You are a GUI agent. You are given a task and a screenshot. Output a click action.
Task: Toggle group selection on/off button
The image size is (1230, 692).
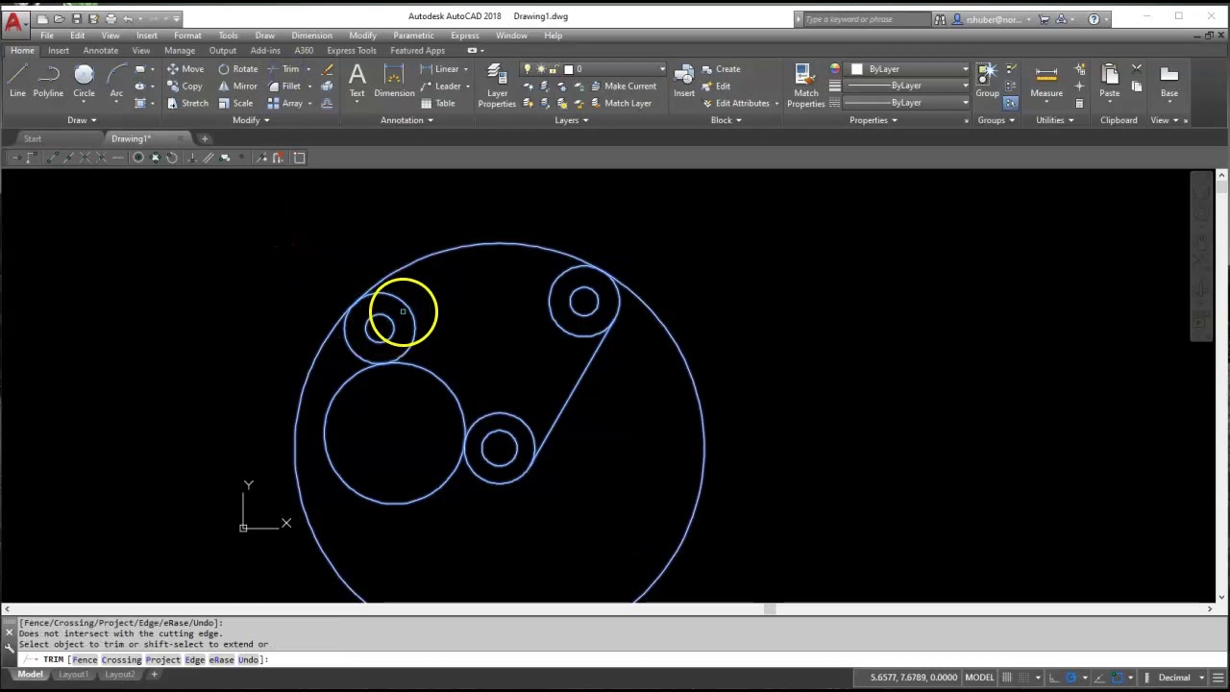(1011, 103)
